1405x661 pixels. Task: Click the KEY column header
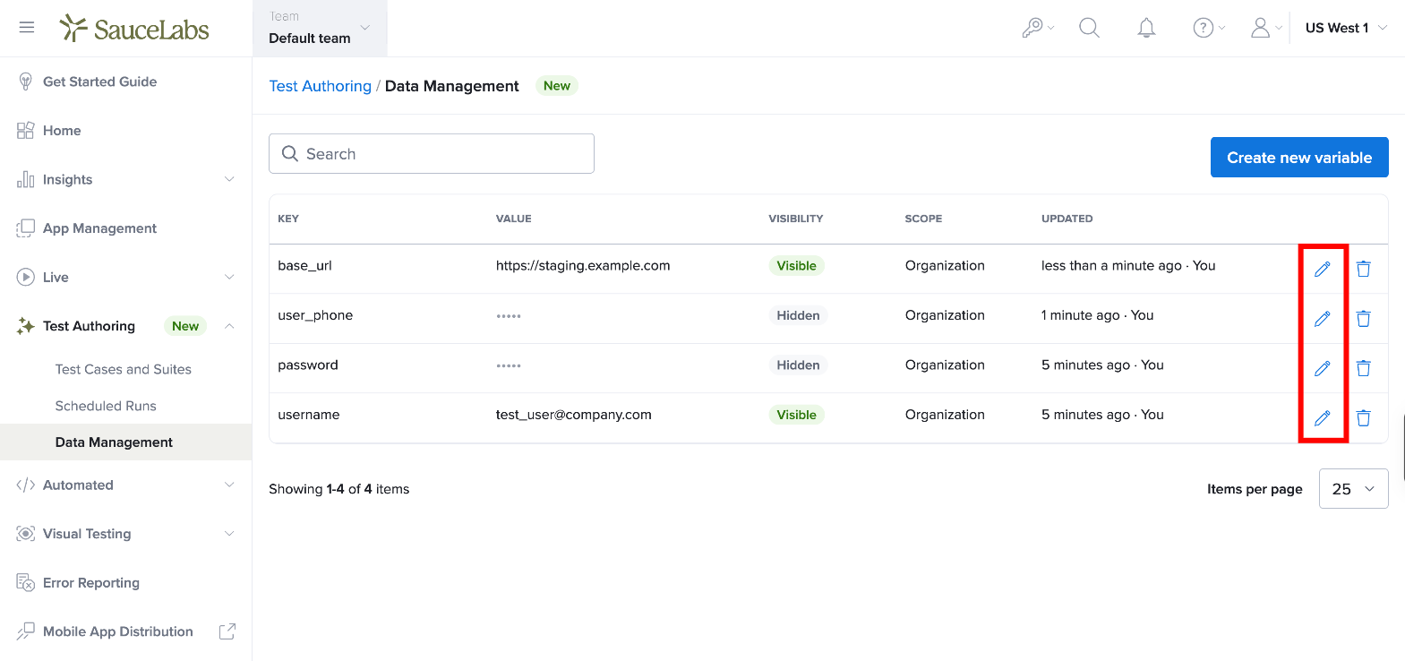coord(288,219)
